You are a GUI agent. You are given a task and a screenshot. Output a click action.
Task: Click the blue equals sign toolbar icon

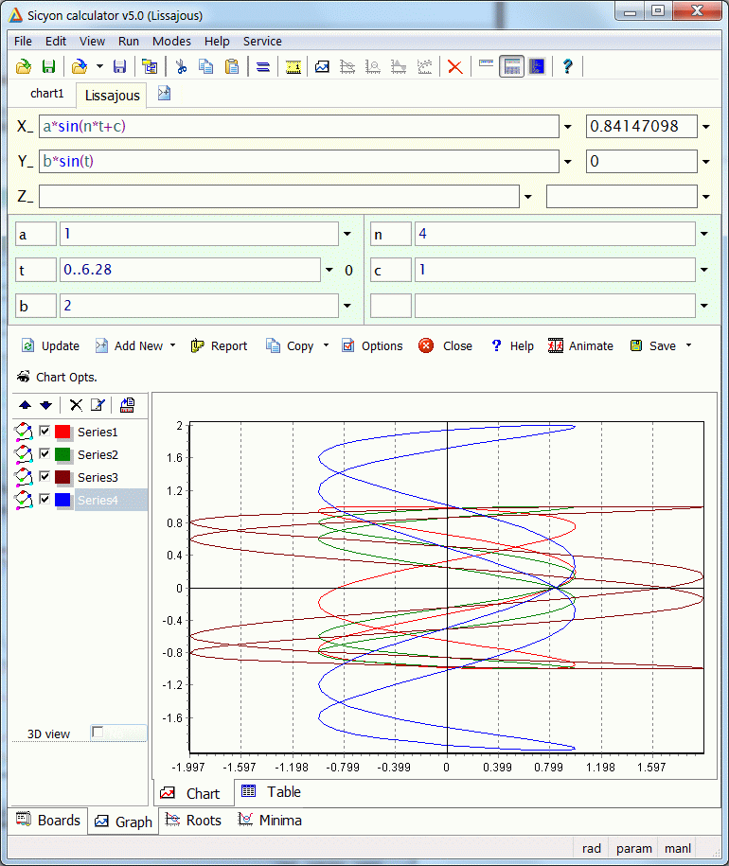[x=263, y=67]
